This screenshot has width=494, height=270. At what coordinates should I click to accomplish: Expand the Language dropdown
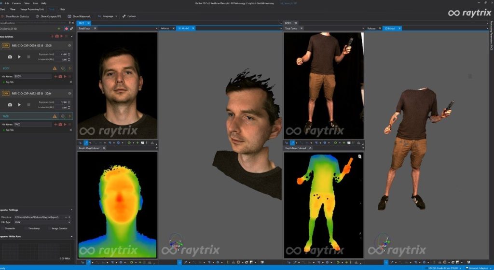click(x=108, y=16)
